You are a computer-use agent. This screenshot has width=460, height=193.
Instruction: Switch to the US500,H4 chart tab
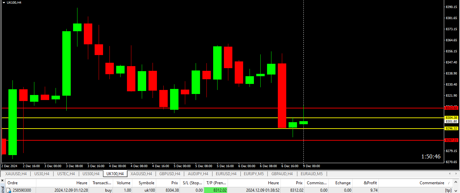pyautogui.click(x=91, y=174)
